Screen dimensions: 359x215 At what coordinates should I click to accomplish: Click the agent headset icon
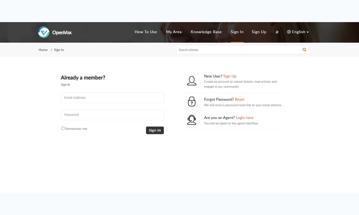click(x=191, y=120)
